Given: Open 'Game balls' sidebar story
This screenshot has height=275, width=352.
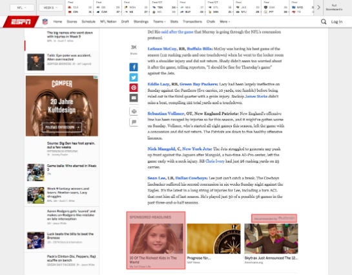Looking at the screenshot, I should pos(72,168).
